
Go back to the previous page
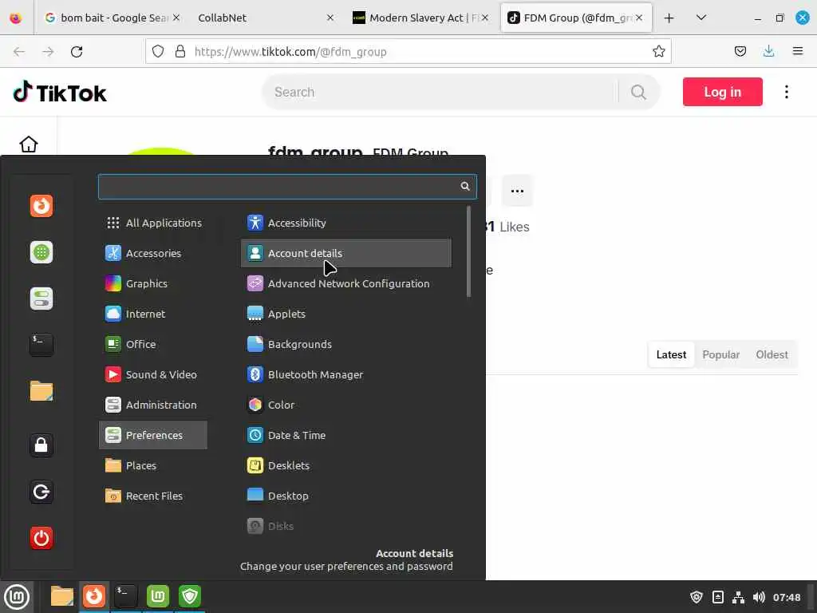tap(19, 52)
